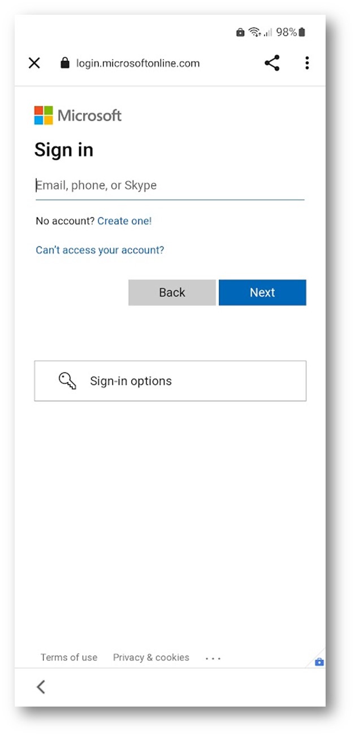This screenshot has height=736, width=355.
Task: Open the Sign-in options box
Action: pos(170,381)
